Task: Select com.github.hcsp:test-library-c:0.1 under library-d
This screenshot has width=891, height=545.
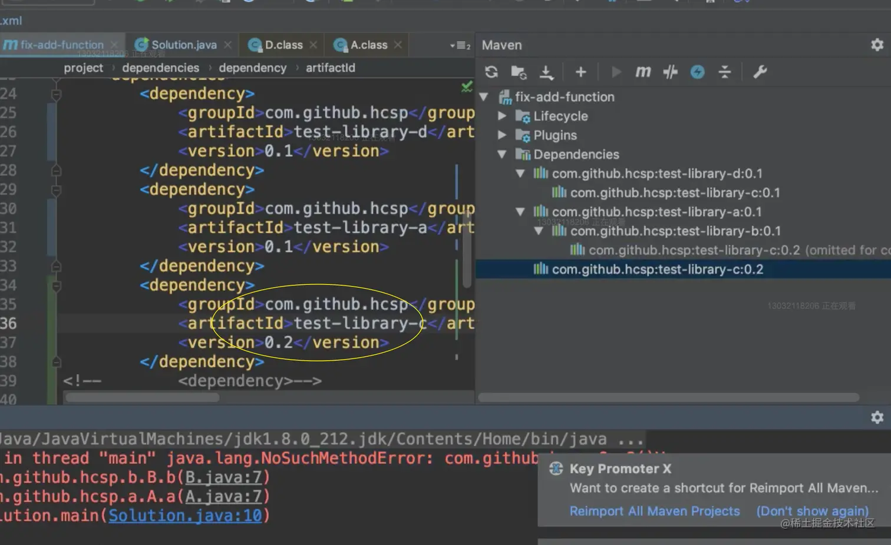Action: (675, 192)
